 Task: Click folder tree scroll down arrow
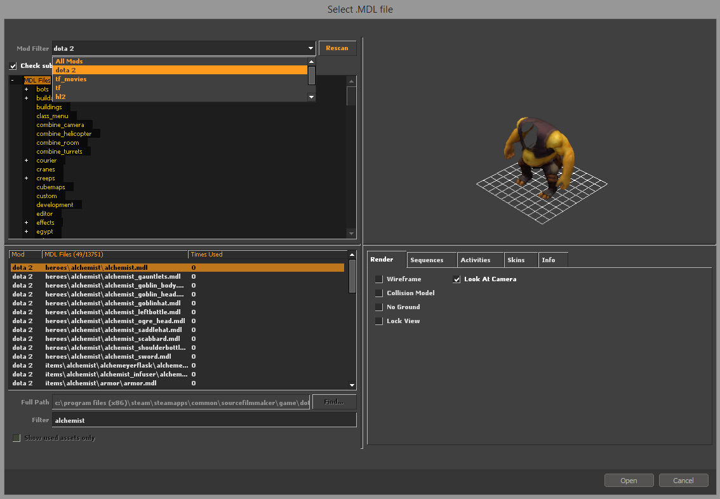(351, 233)
